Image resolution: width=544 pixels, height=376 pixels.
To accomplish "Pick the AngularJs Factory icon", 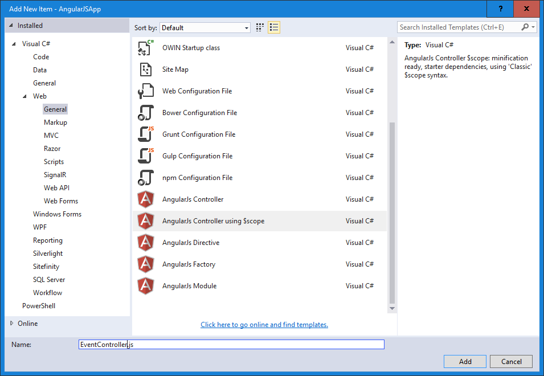I will pos(146,264).
